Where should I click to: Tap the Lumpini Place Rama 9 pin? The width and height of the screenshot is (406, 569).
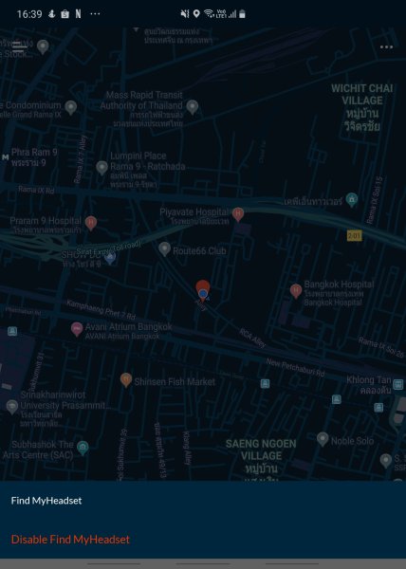[101, 168]
